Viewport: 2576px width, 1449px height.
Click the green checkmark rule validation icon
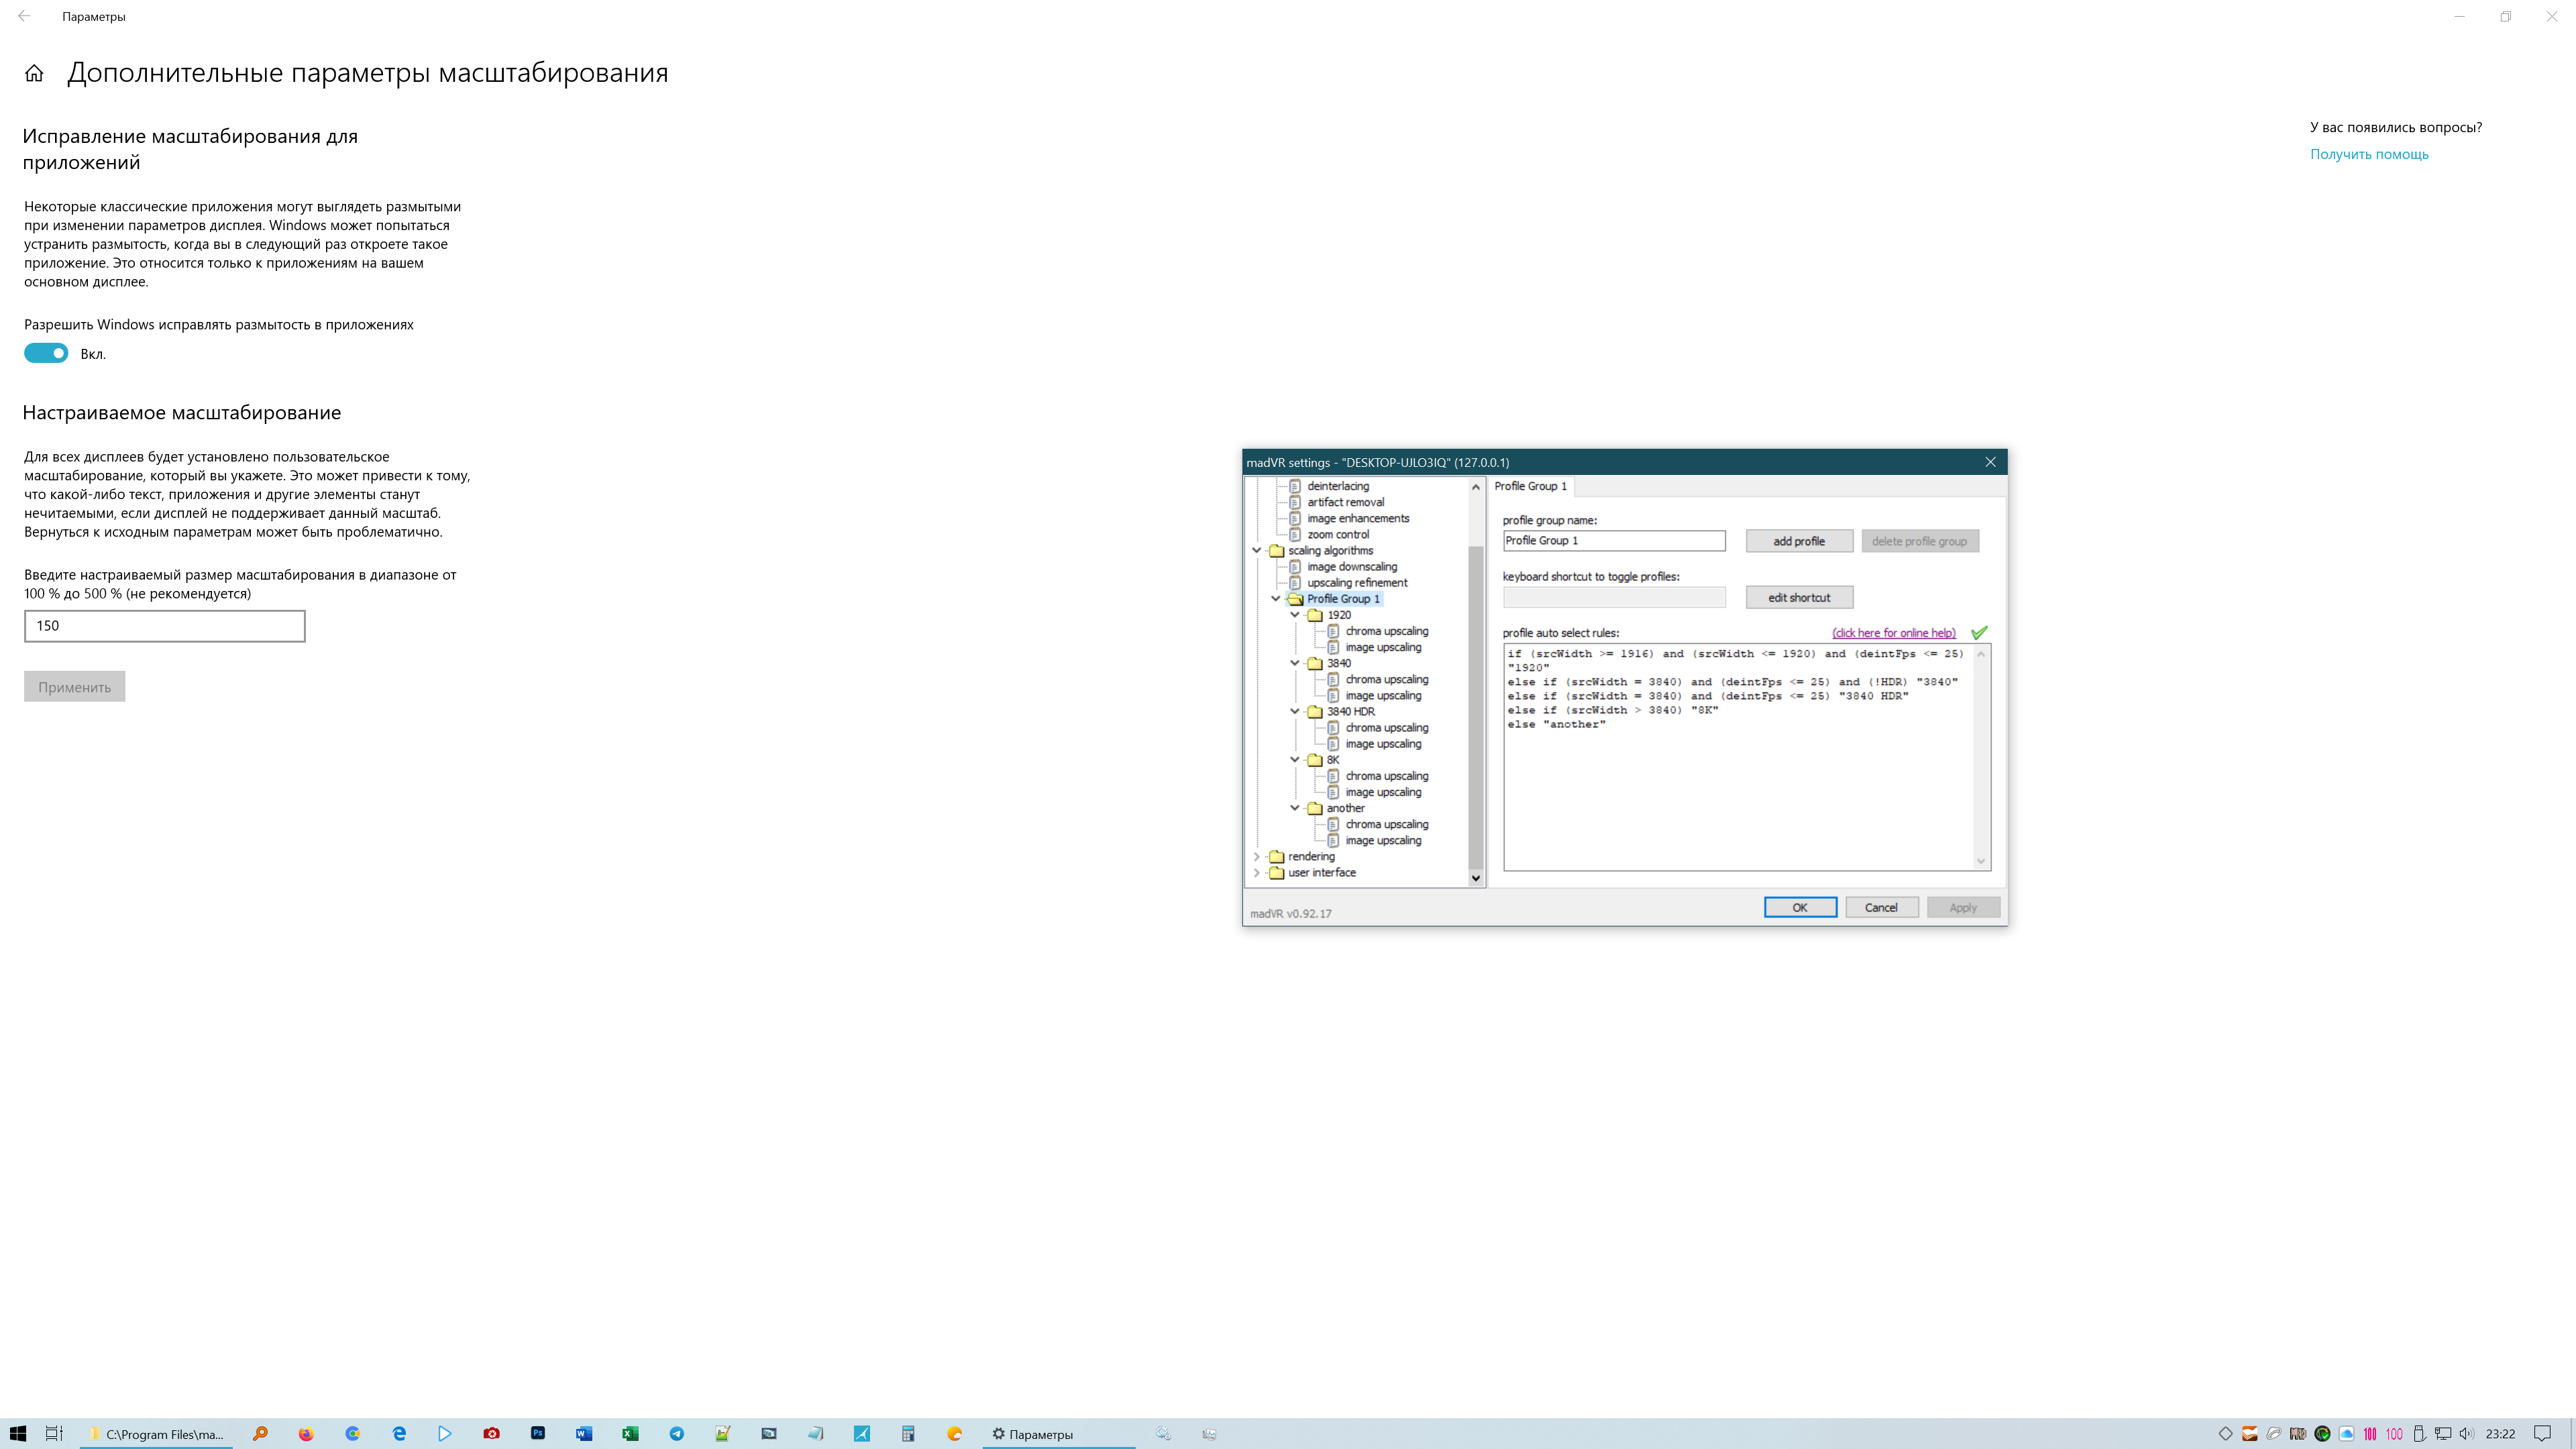1978,632
